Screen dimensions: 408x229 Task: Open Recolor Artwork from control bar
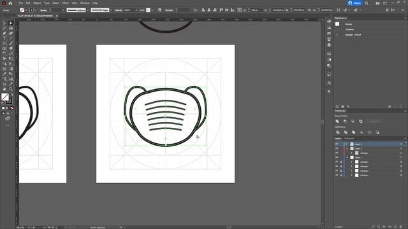point(159,10)
